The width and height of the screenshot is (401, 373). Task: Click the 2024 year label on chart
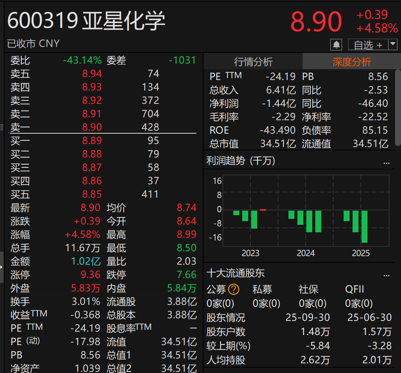click(x=305, y=253)
